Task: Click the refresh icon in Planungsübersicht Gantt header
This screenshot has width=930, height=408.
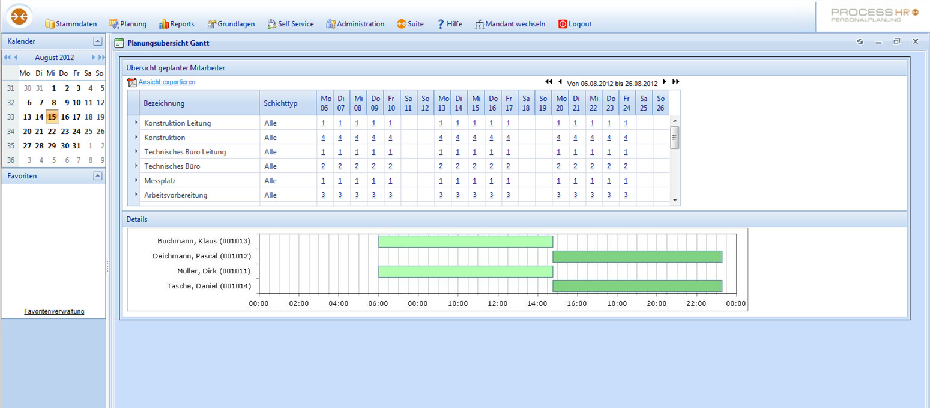Action: 860,42
